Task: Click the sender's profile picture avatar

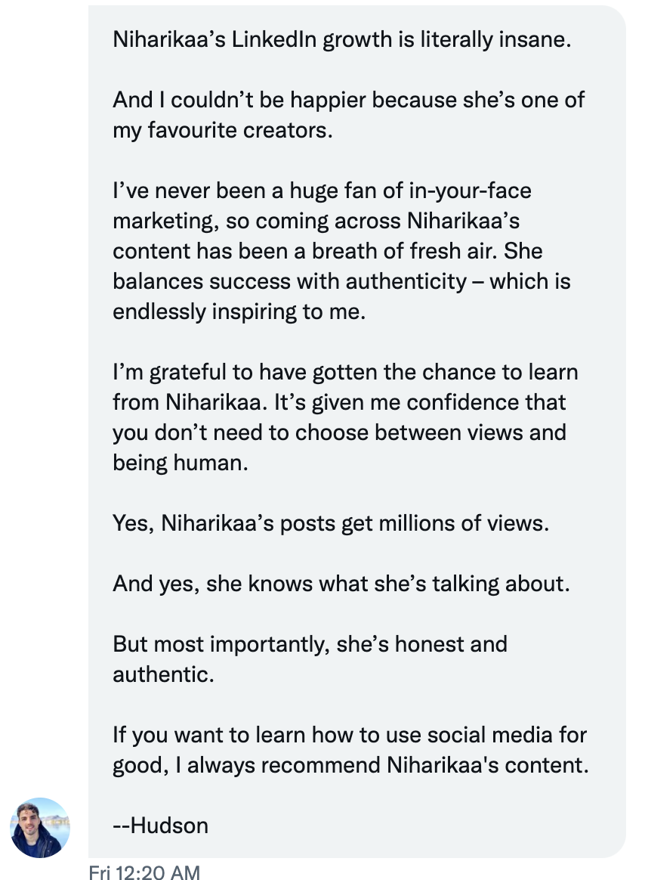Action: pyautogui.click(x=40, y=827)
